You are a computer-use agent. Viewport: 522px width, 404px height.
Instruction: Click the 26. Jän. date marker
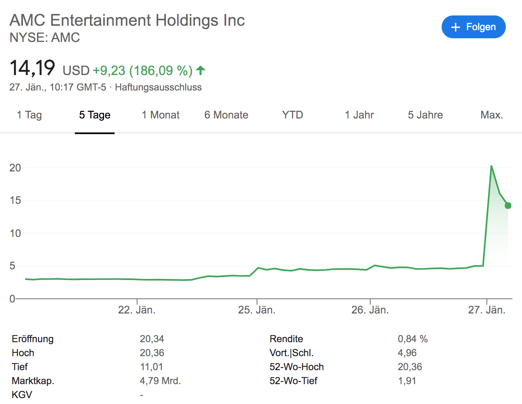pyautogui.click(x=370, y=310)
